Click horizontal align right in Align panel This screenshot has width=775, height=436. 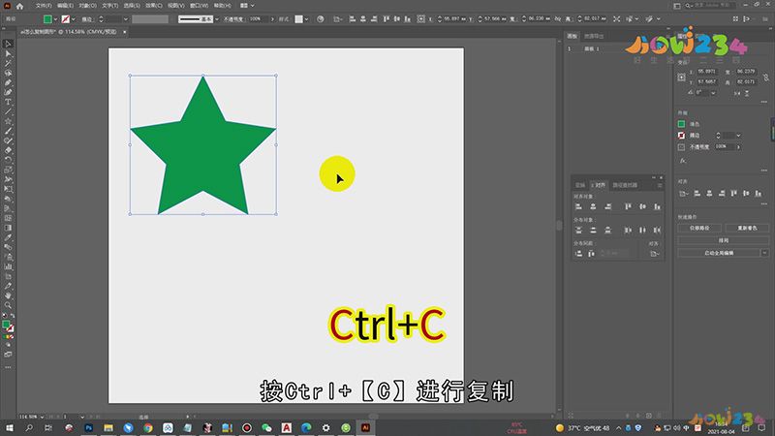[608, 206]
